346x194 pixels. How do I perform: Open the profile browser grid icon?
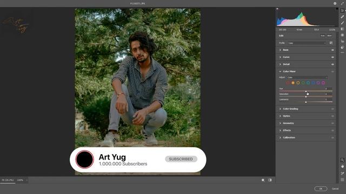(331, 43)
